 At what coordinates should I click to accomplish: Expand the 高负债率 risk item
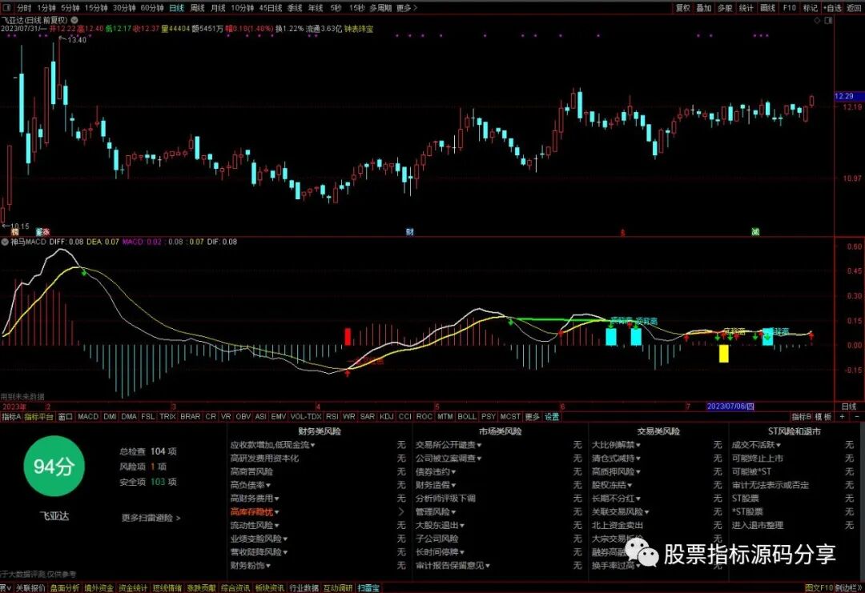tap(251, 485)
